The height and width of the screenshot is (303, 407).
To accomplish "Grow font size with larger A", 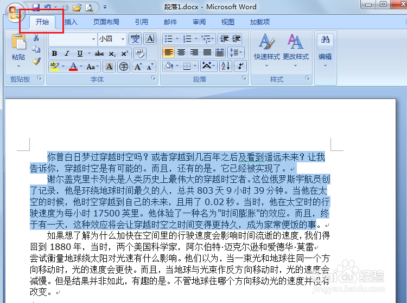I will click(x=138, y=67).
